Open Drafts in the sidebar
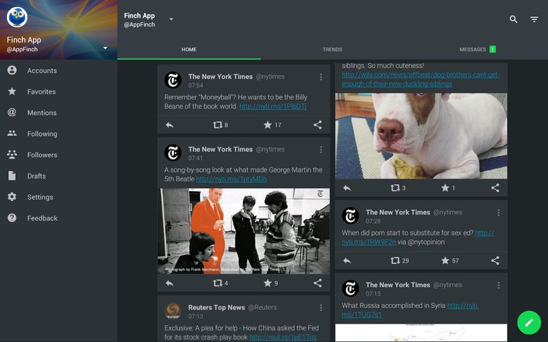This screenshot has height=342, width=548. [59, 176]
